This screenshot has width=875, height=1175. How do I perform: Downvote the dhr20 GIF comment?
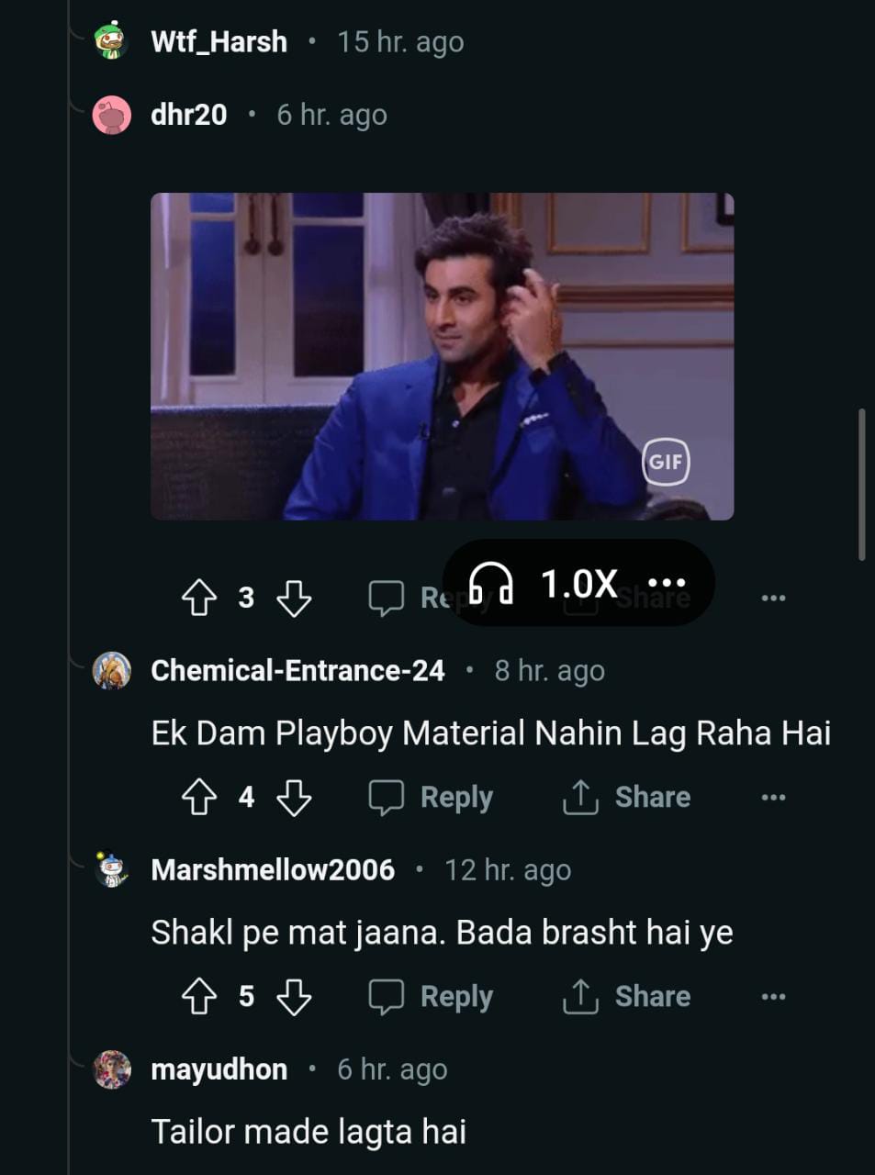294,598
